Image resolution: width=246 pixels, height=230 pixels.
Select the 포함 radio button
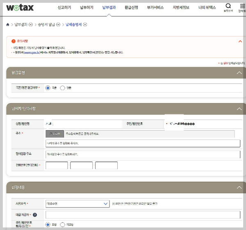[x=48, y=225]
